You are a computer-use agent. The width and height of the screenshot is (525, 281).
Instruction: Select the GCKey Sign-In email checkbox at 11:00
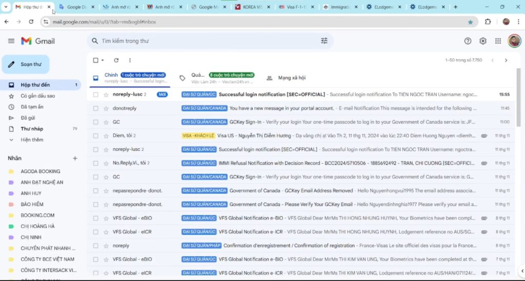tap(95, 122)
